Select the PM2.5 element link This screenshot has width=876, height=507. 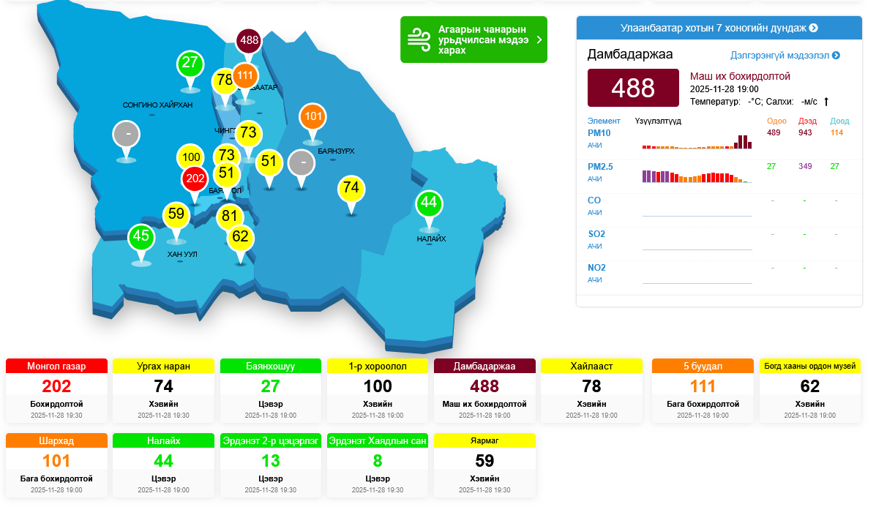(x=600, y=167)
